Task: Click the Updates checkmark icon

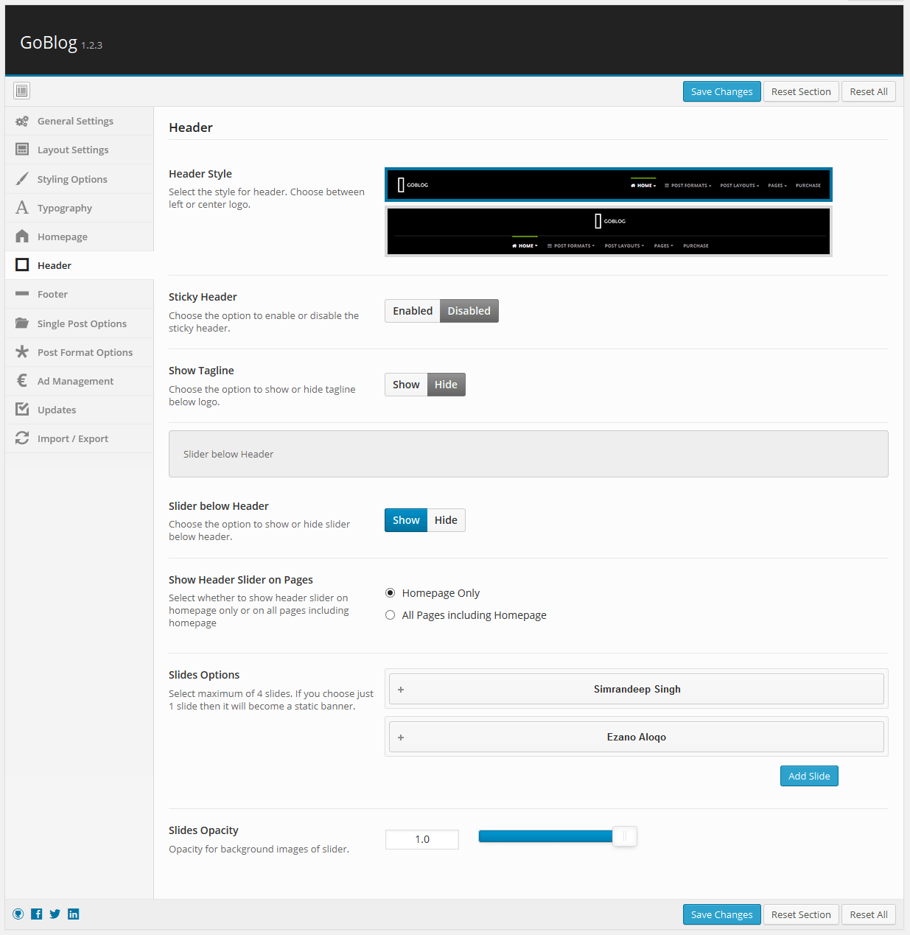Action: pos(22,410)
